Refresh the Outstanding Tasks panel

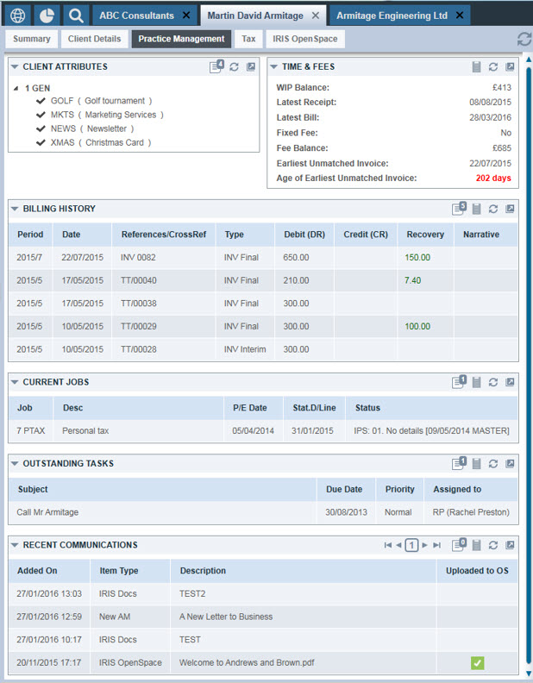coord(493,464)
